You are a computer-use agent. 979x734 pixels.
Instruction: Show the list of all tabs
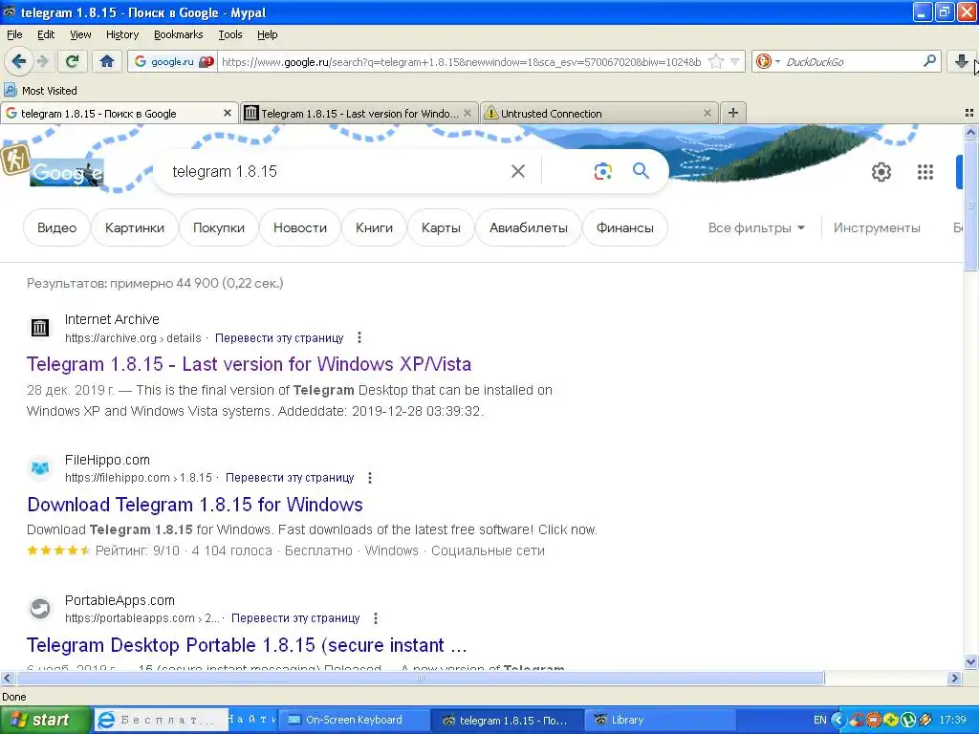pos(969,113)
